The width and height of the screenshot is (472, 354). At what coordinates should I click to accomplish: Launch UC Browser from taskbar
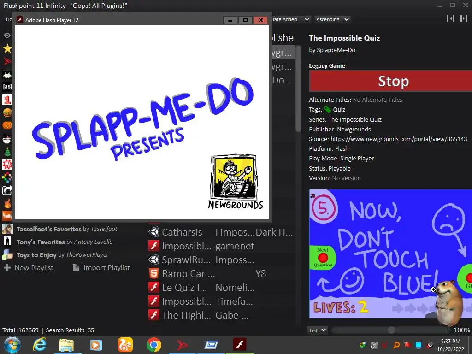coord(125,345)
